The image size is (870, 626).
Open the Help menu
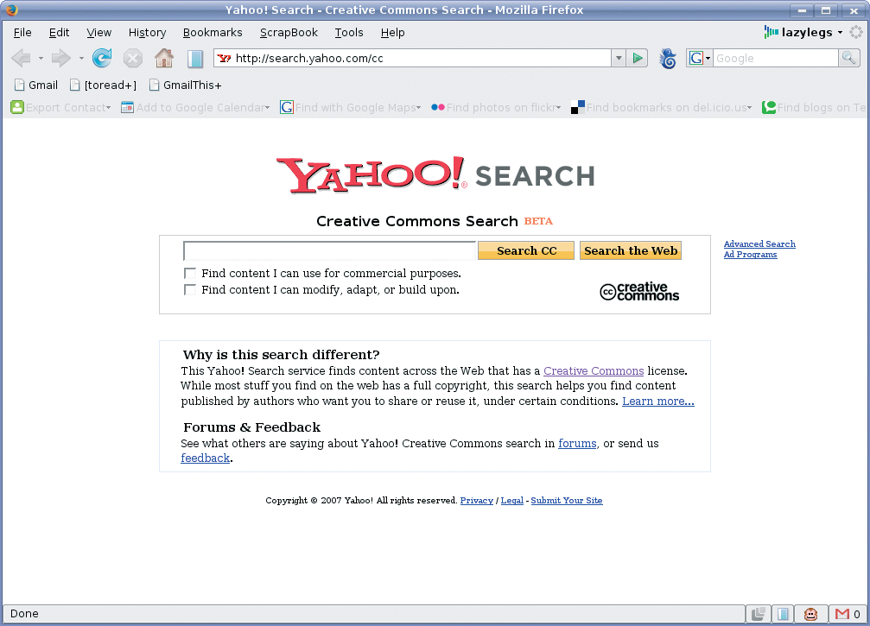[x=392, y=33]
